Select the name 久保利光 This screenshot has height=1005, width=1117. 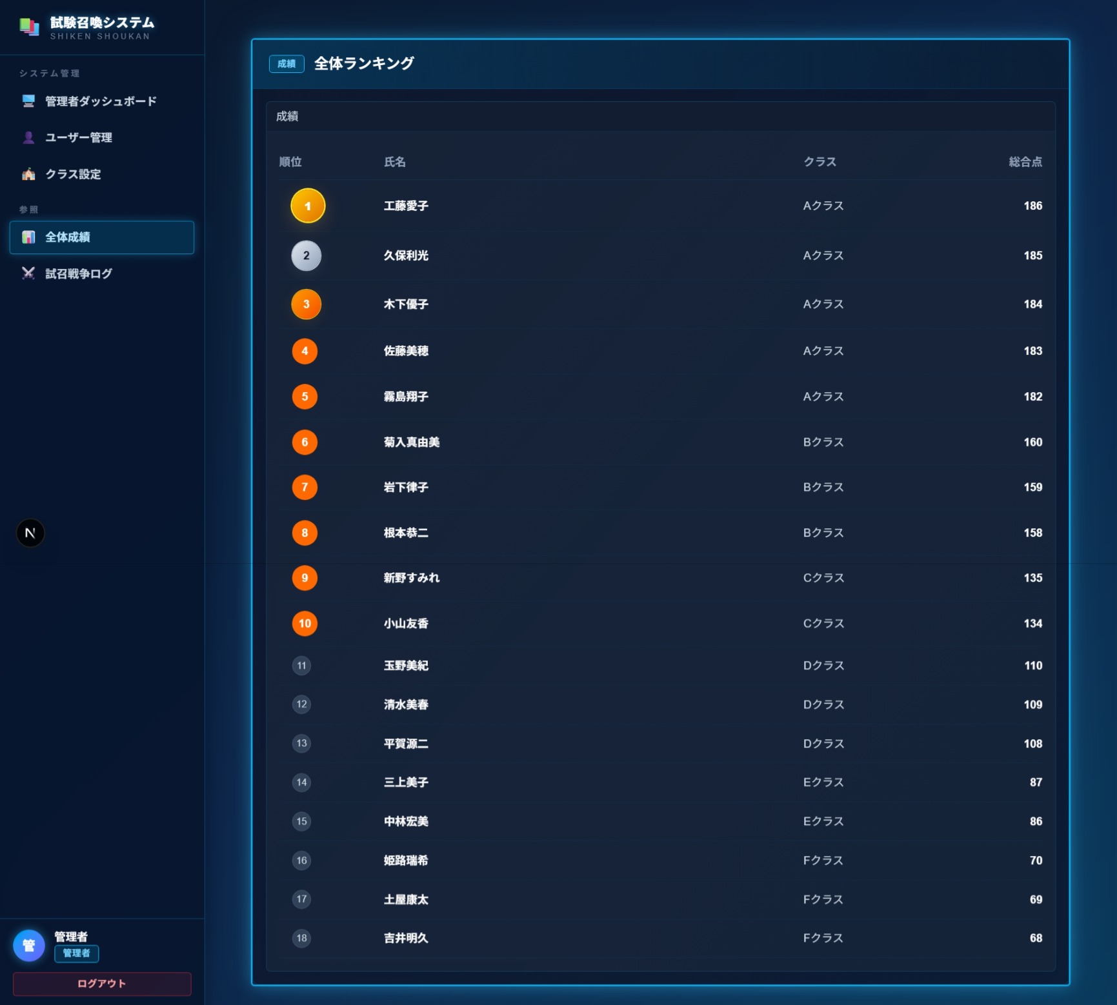406,255
